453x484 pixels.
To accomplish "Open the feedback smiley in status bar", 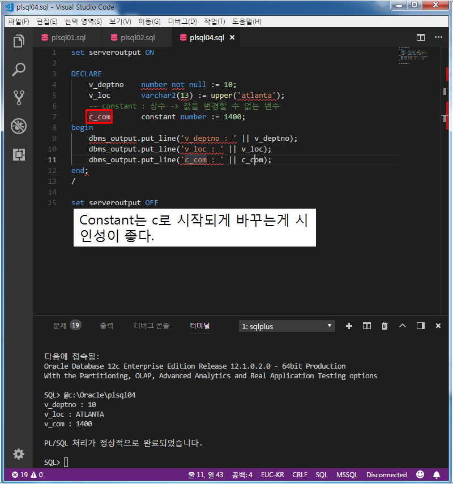I will 420,474.
